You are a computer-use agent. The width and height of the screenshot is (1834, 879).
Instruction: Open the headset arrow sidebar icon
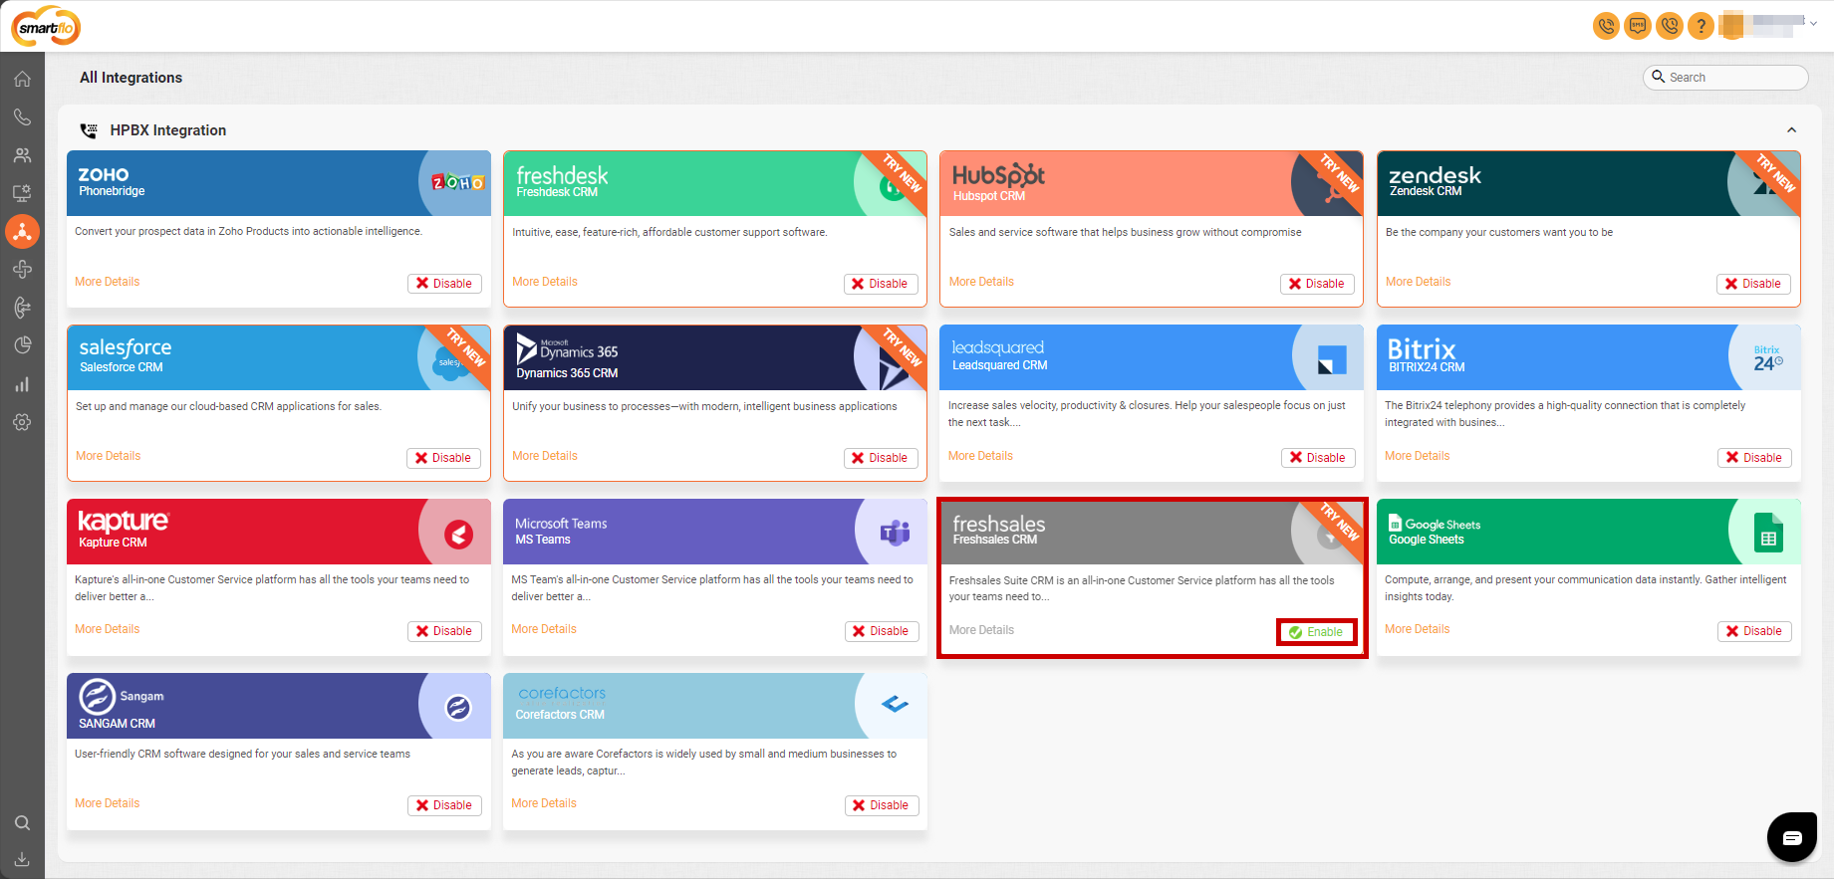pos(22,308)
